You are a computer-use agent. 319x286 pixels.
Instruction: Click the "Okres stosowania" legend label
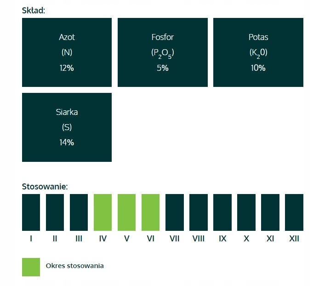click(74, 266)
